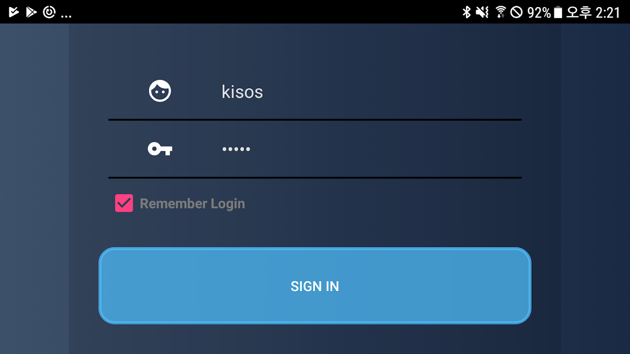Tap the underline below the password row

tap(315, 177)
